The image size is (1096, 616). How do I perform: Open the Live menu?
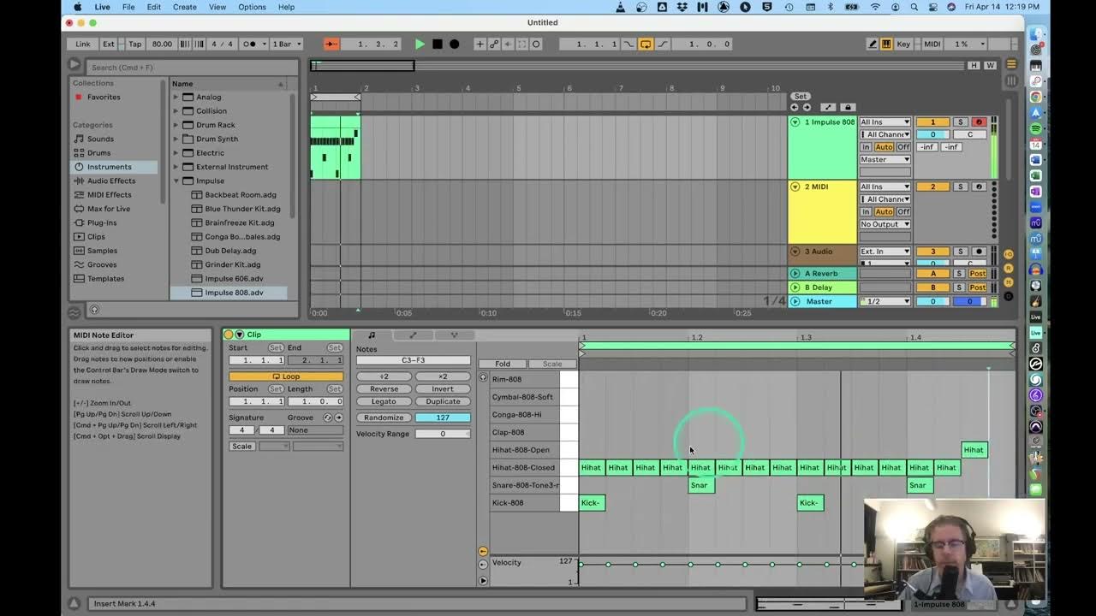102,7
